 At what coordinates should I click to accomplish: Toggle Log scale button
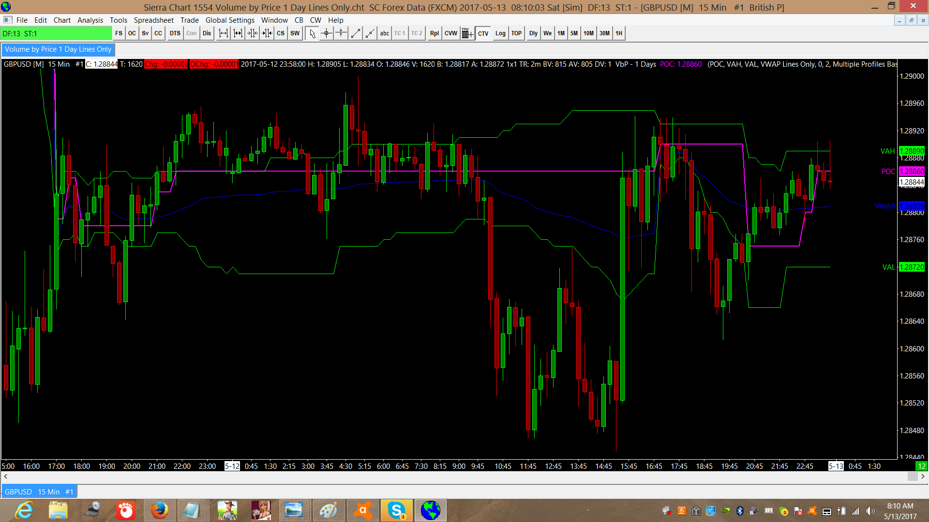[500, 33]
